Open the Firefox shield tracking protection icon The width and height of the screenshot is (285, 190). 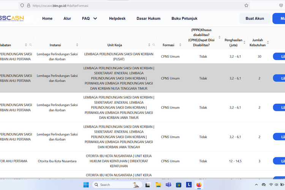(x=22, y=6)
